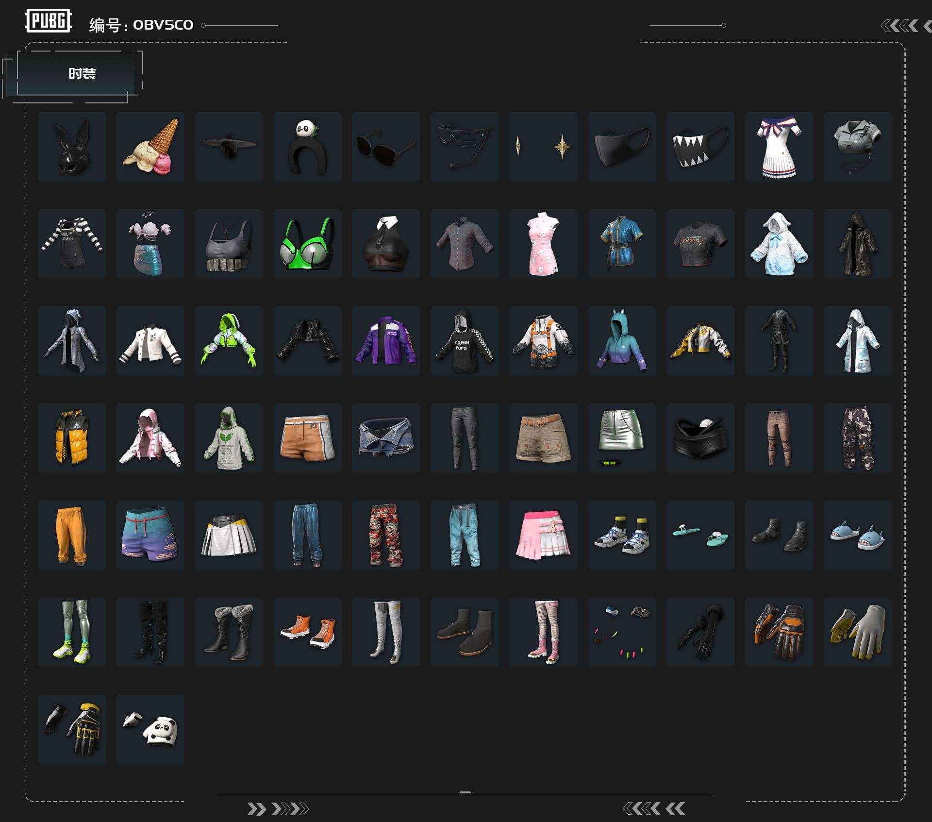Pick the shark slippers
The height and width of the screenshot is (822, 932).
[x=858, y=535]
